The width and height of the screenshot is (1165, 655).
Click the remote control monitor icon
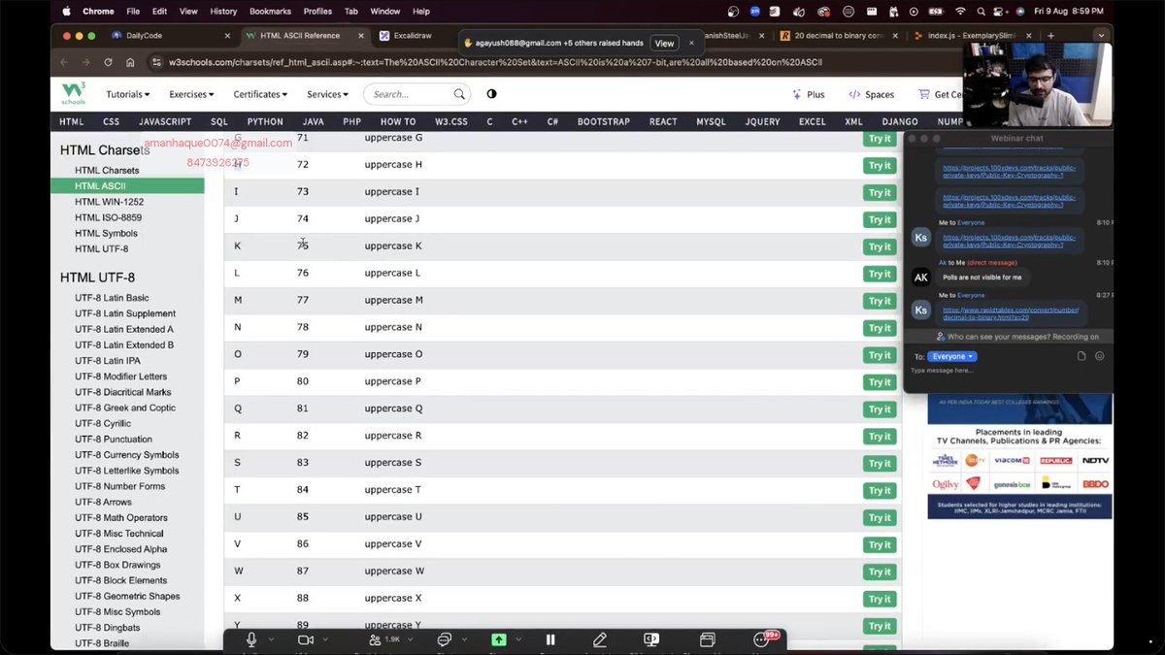click(652, 639)
